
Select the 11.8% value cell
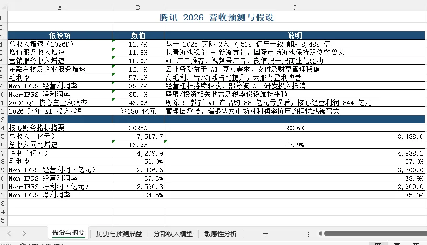138,52
